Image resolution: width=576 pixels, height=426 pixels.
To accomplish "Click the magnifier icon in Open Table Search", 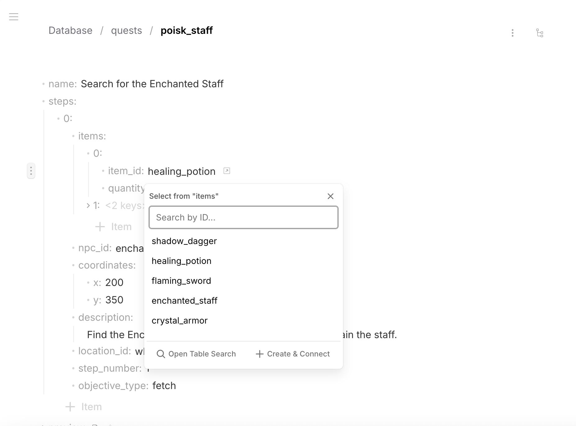I will [x=161, y=354].
